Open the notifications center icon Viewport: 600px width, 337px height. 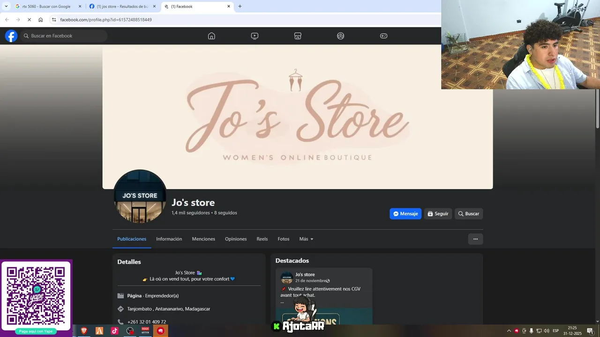590,331
